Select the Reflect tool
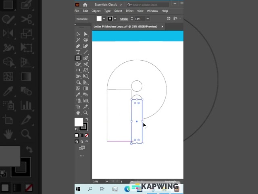258x194 pixels. click(78, 70)
